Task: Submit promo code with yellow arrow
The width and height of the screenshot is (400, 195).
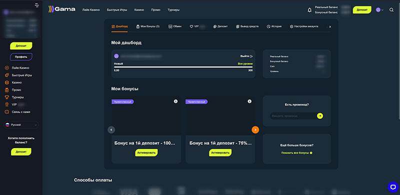Action: click(320, 116)
